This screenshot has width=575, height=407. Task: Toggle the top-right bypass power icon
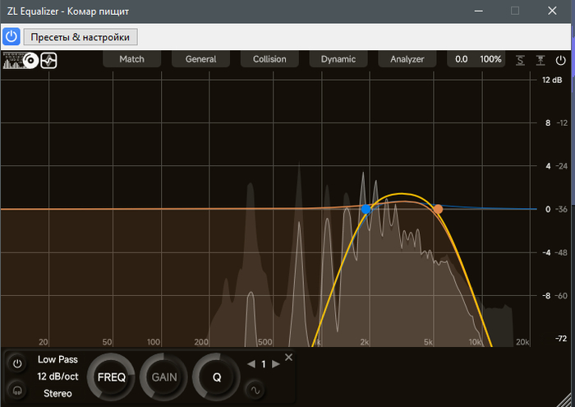point(561,60)
